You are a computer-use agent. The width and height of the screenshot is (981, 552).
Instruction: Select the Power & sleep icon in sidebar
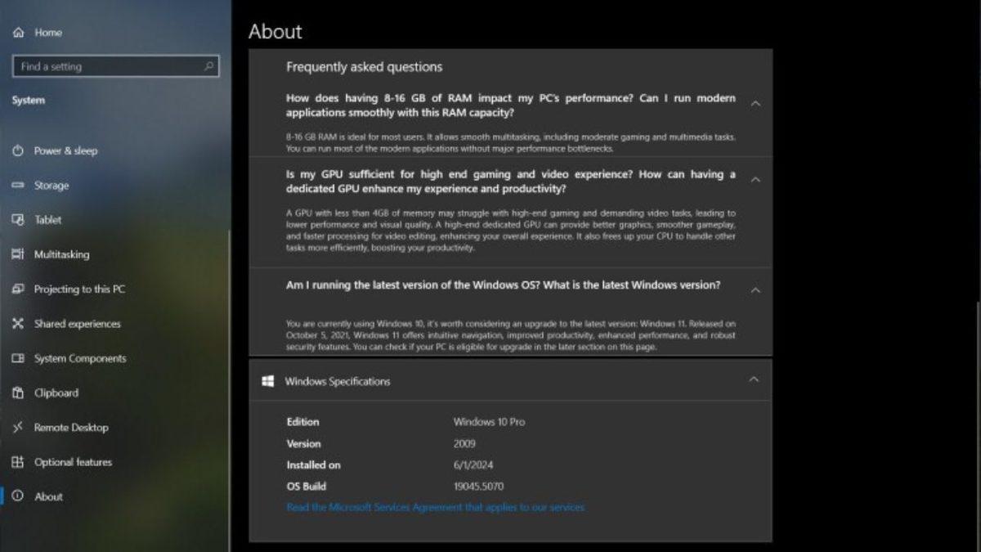point(17,151)
